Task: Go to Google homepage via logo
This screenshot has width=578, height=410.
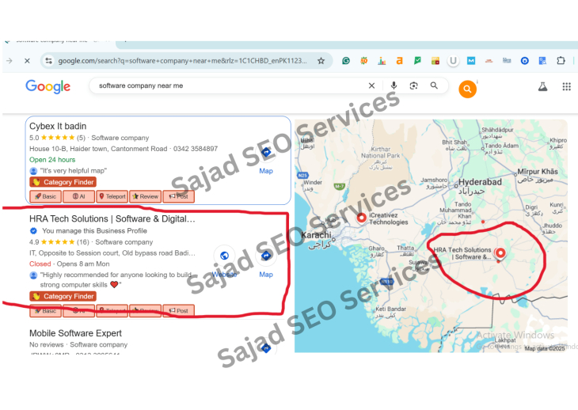Action: coord(48,86)
